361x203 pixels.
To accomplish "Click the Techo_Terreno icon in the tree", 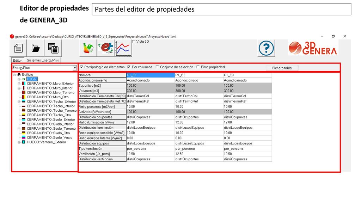I will pos(24,110).
